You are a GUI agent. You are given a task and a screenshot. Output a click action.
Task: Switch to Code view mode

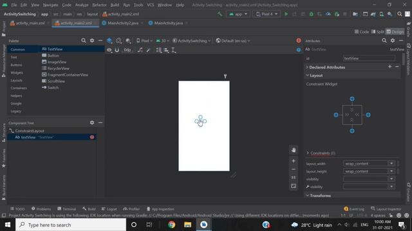(362, 31)
